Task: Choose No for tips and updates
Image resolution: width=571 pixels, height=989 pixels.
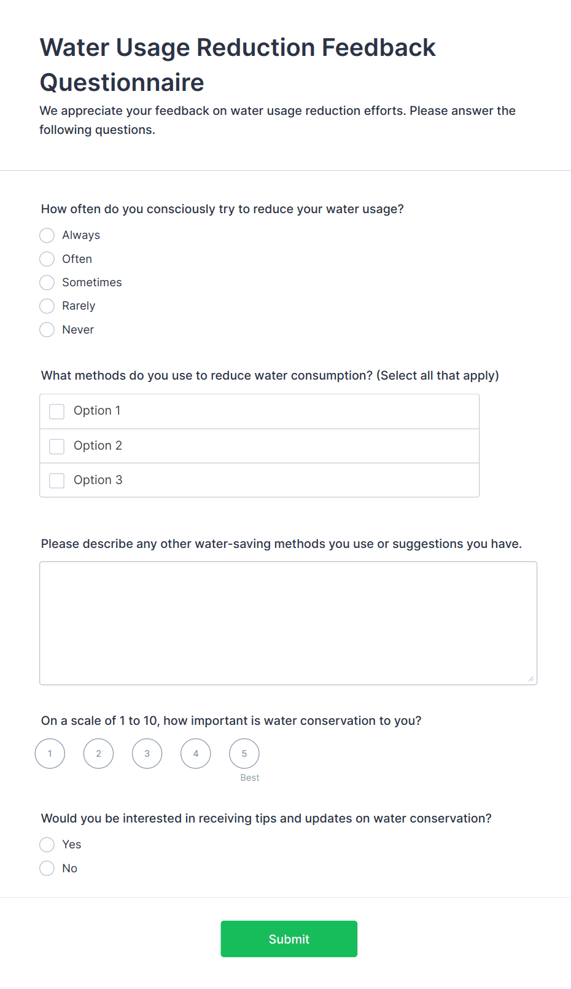Action: (x=47, y=869)
